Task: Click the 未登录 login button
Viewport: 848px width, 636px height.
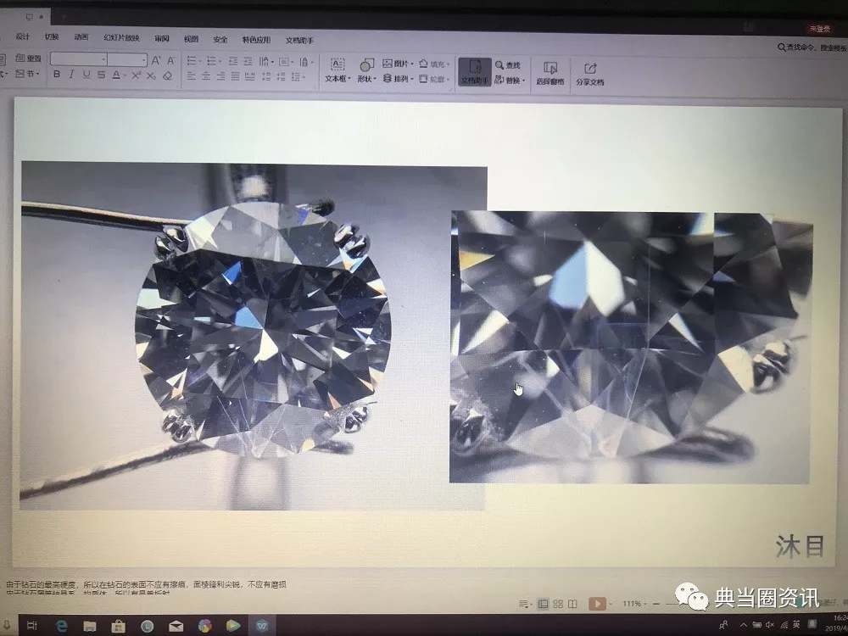Action: (820, 28)
